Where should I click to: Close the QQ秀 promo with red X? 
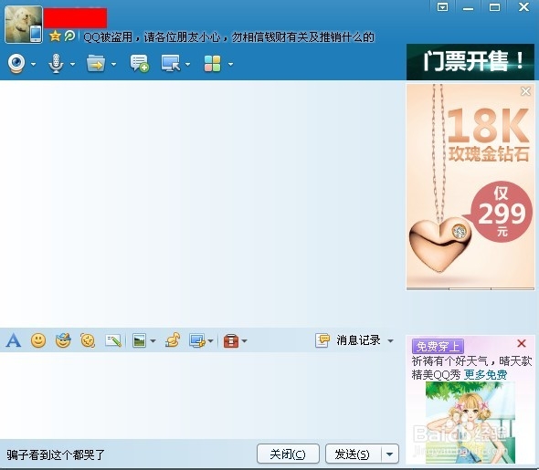tap(522, 343)
